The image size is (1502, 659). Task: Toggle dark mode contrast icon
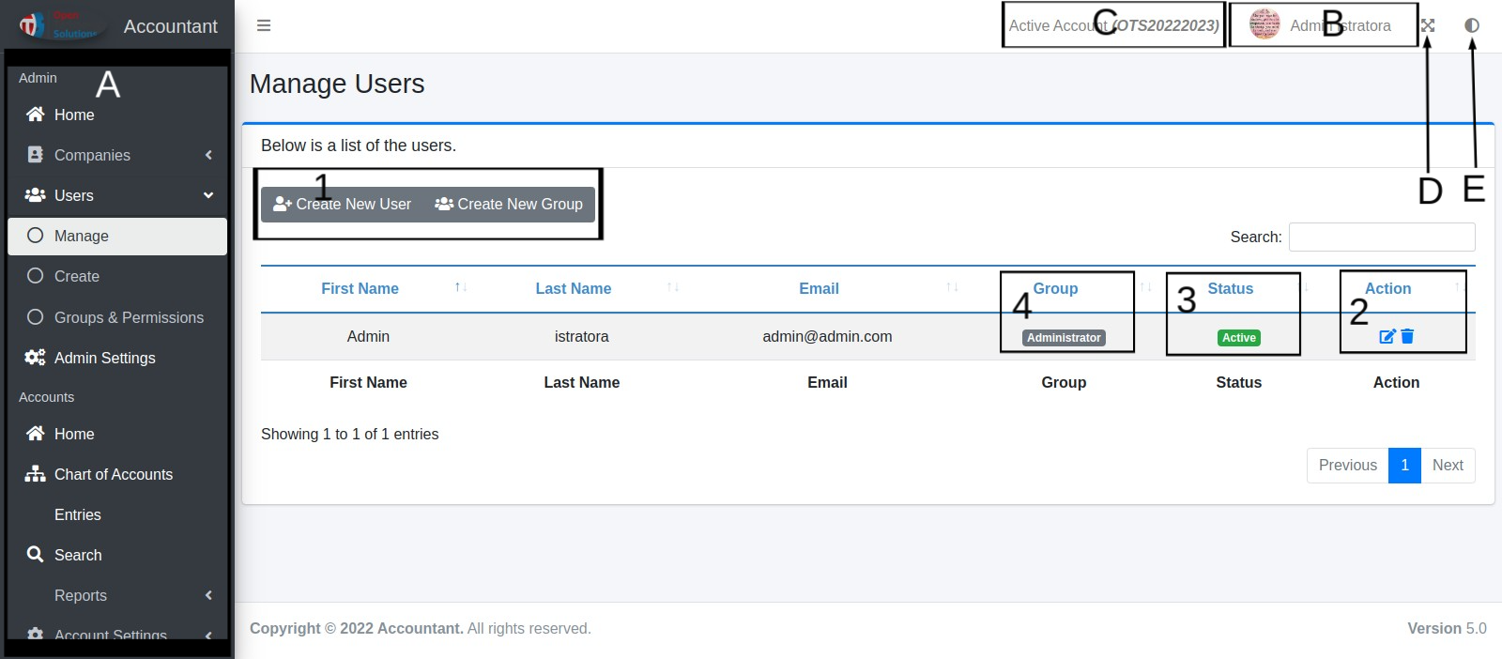(1472, 25)
